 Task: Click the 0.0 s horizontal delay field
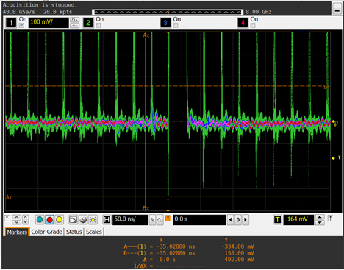(199, 219)
